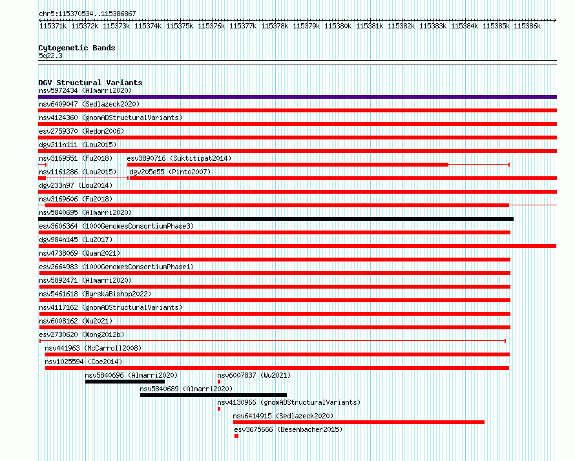Image resolution: width=575 pixels, height=461 pixels.
Task: Select the short black nsv5840696 bar
Action: tap(125, 382)
